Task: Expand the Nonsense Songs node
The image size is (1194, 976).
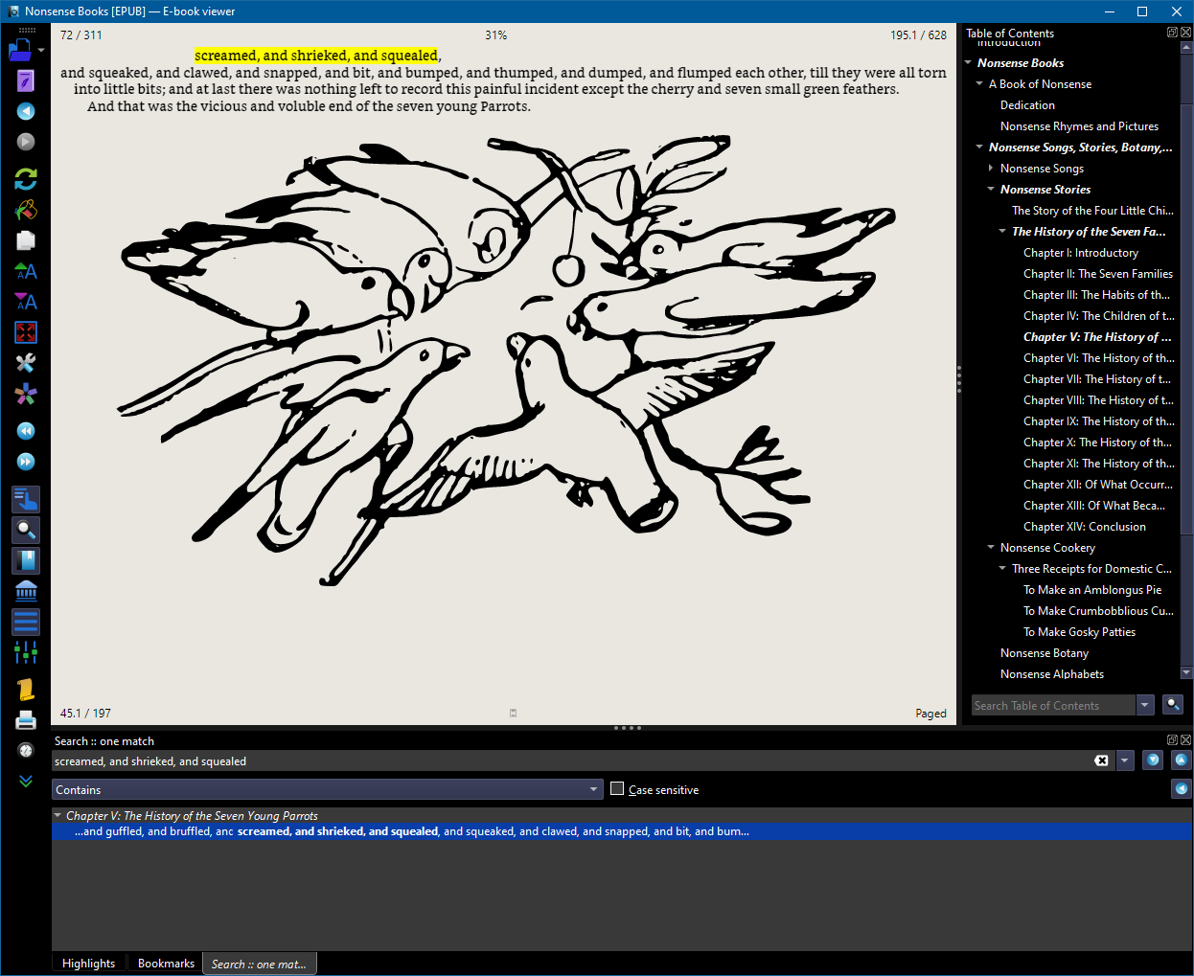Action: 992,169
